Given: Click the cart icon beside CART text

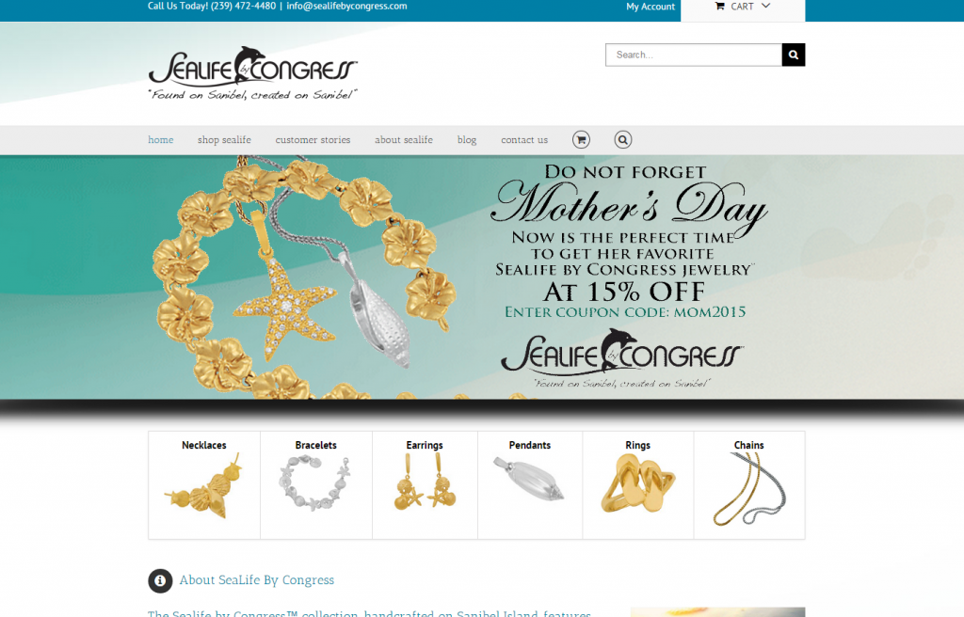Looking at the screenshot, I should [x=719, y=7].
